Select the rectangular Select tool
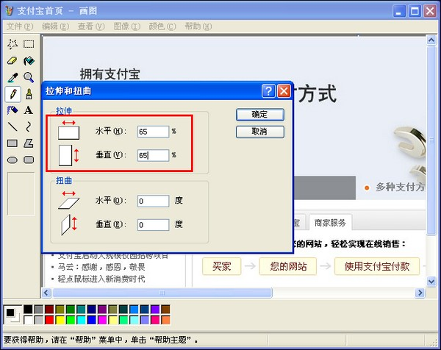441x350 pixels. 29,44
